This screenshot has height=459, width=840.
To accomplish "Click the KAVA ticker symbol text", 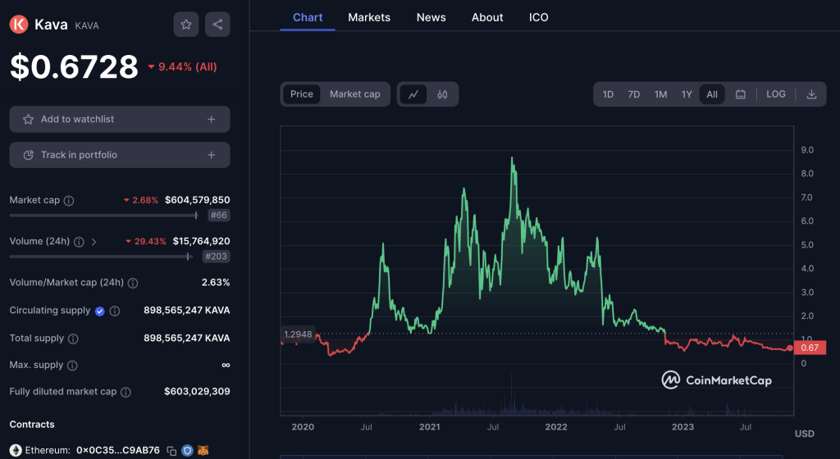I will point(87,25).
